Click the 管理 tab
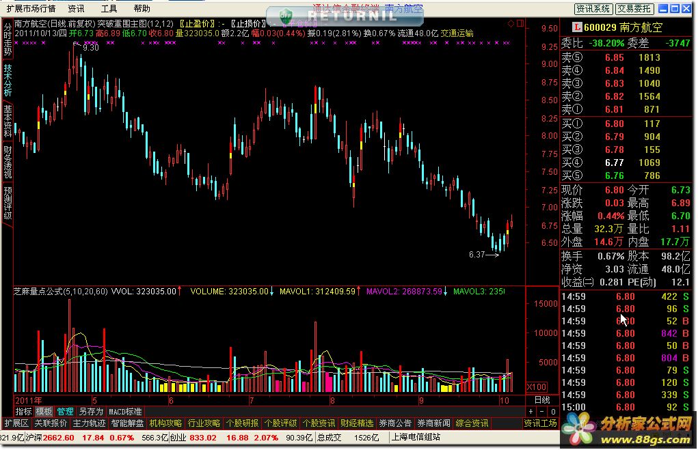This screenshot has width=698, height=450. coord(65,412)
